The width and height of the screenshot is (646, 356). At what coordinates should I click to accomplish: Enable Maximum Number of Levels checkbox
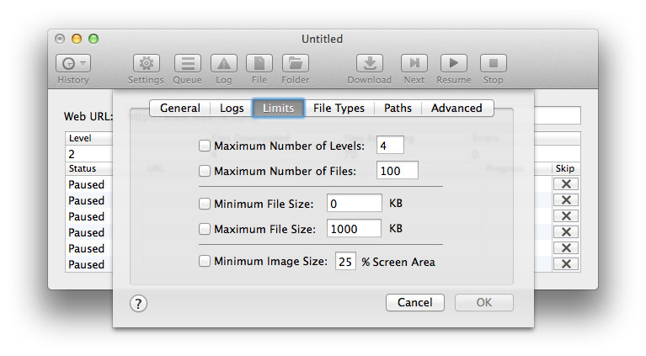[204, 146]
